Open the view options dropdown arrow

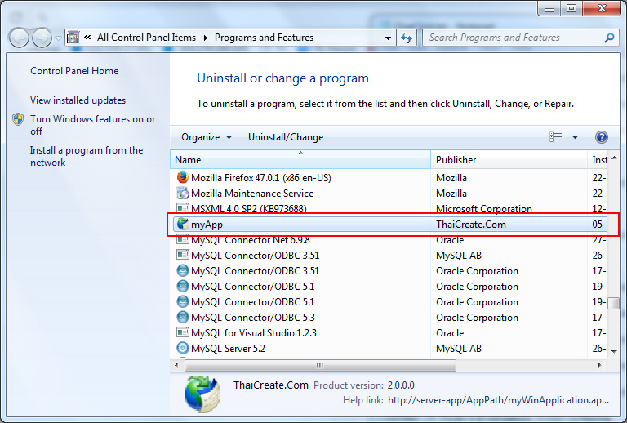pyautogui.click(x=575, y=137)
